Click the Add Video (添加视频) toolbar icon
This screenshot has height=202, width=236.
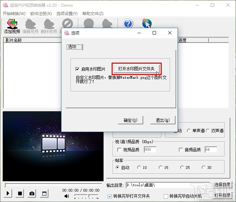pyautogui.click(x=12, y=26)
